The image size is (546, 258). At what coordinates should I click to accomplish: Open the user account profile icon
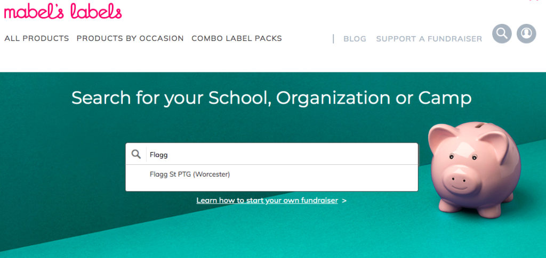coord(526,34)
